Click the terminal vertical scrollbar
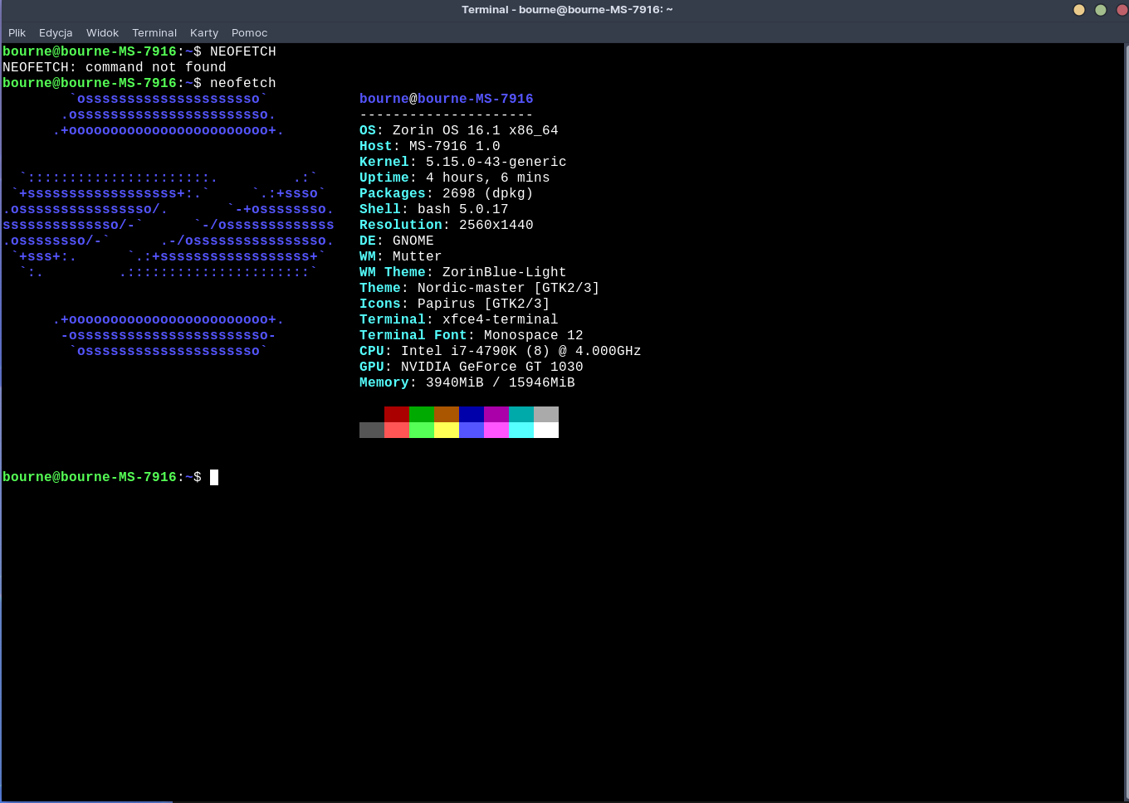1129x803 pixels. coord(1126,422)
